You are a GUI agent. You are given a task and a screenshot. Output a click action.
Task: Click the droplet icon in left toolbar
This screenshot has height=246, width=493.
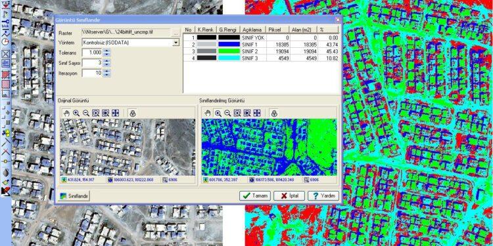coord(5,172)
